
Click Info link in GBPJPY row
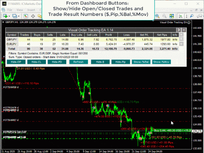(174, 39)
